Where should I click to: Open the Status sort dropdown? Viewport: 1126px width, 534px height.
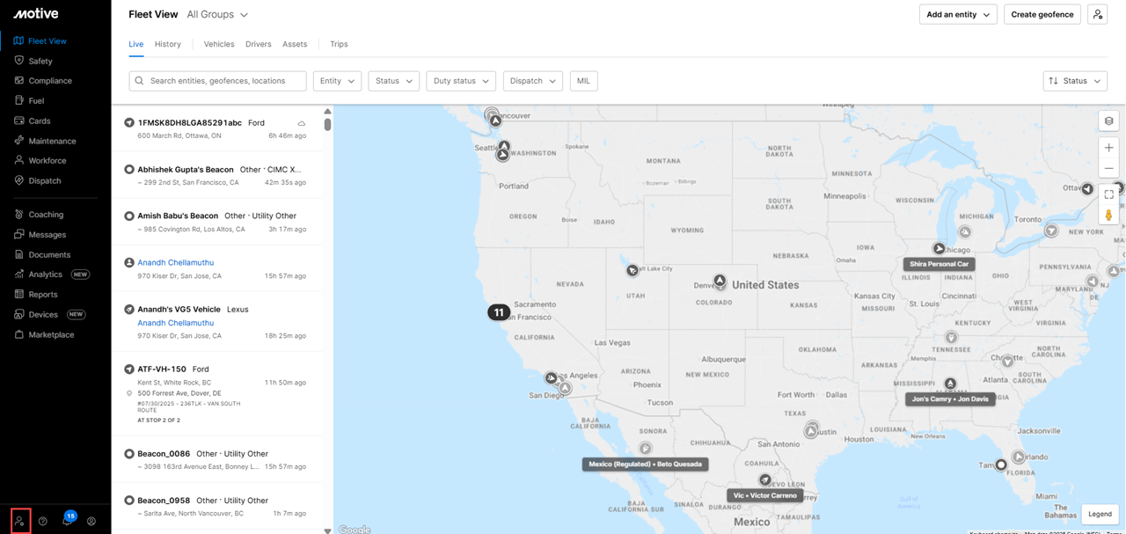coord(1074,81)
